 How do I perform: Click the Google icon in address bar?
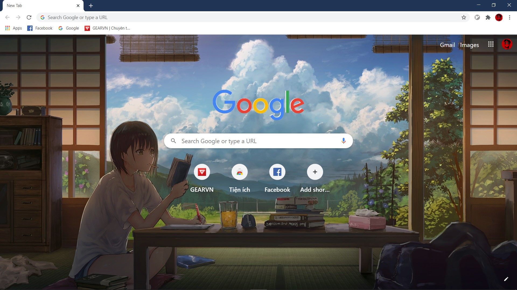click(x=42, y=17)
